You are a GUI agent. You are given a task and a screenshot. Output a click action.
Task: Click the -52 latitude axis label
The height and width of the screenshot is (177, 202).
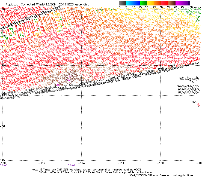(x=2, y=36)
